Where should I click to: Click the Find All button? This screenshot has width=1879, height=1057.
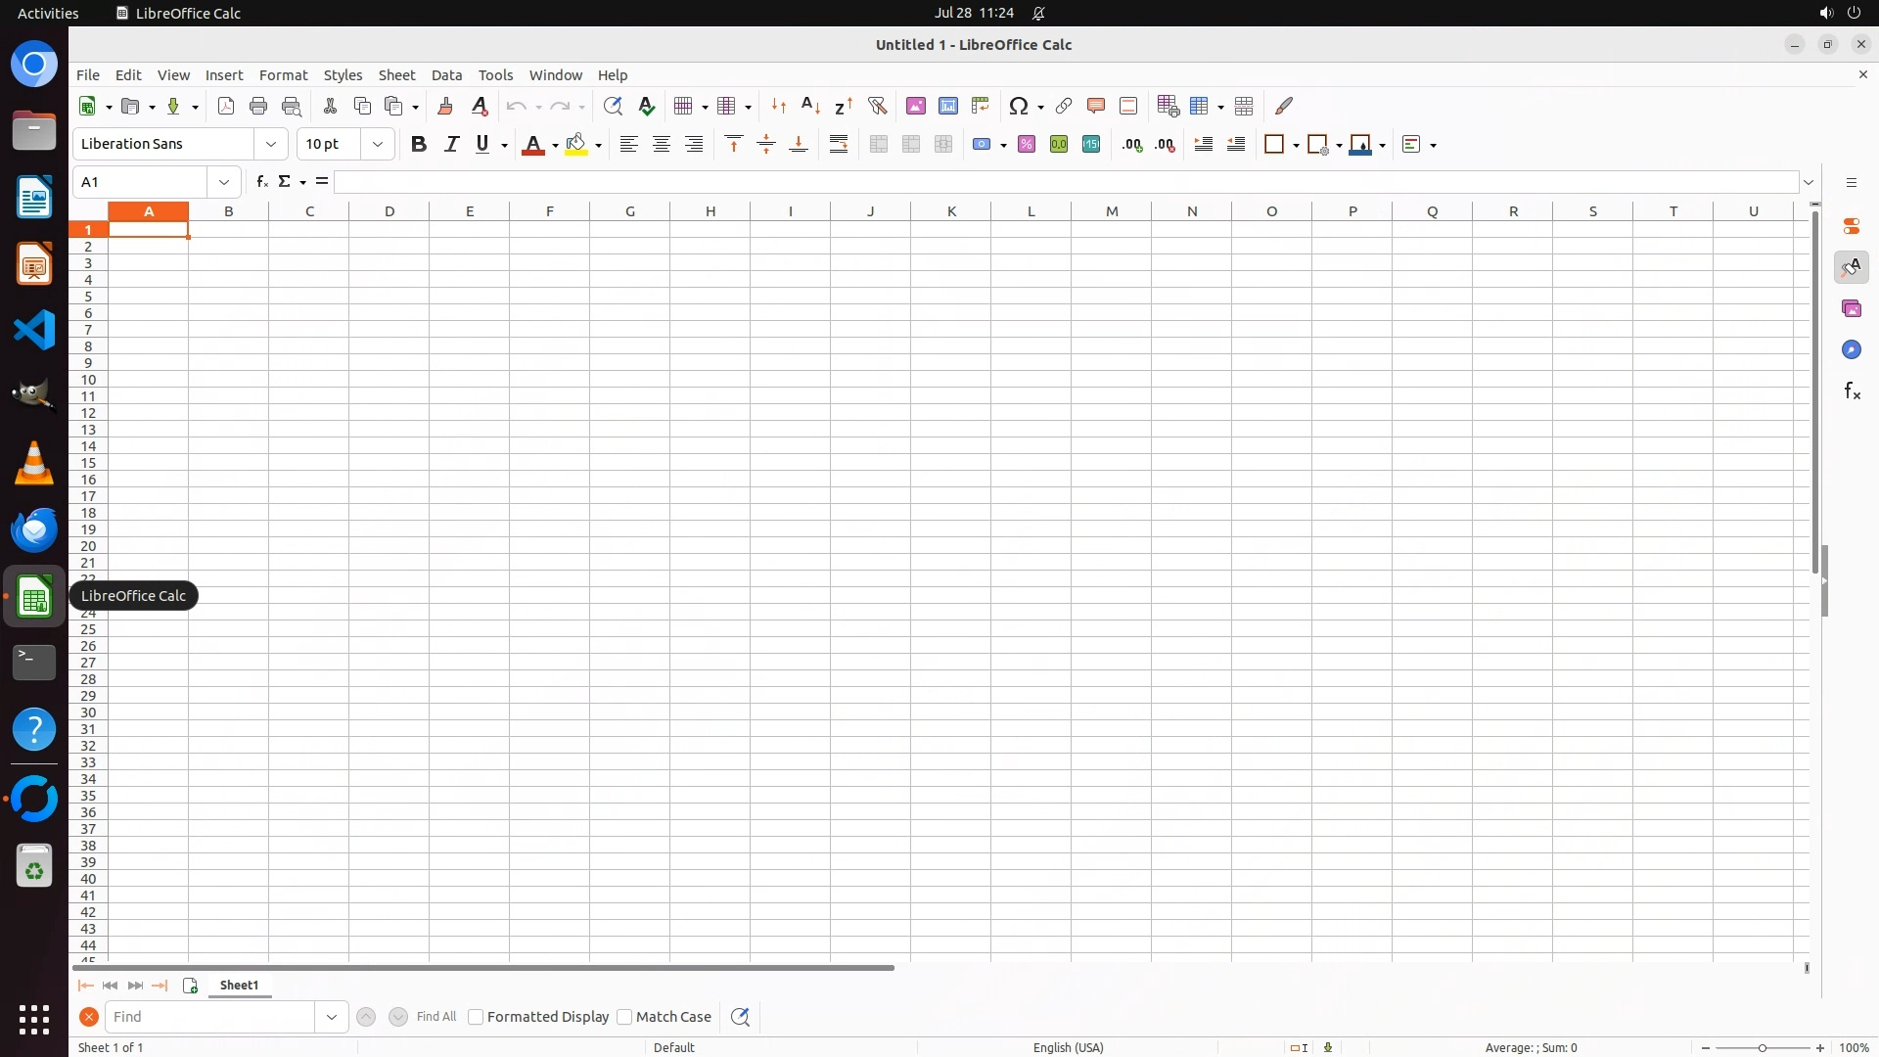click(436, 1017)
